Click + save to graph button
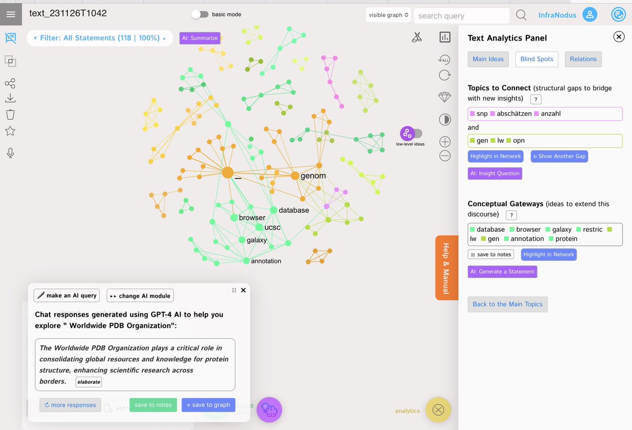Image resolution: width=632 pixels, height=430 pixels. point(209,405)
